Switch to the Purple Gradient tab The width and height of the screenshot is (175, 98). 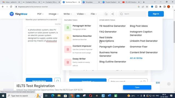click(111, 2)
